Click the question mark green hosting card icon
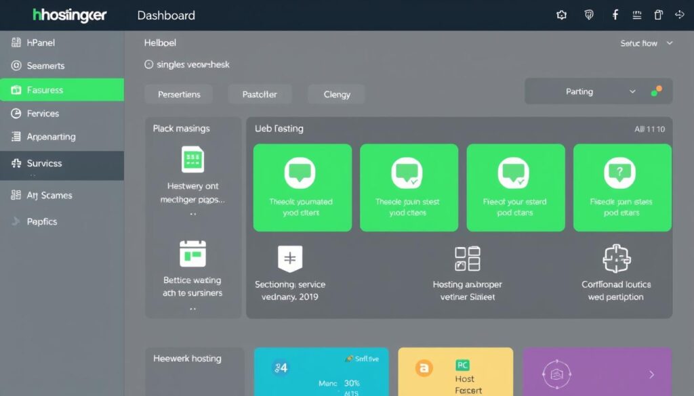Viewport: 694px width, 396px height. coord(619,173)
